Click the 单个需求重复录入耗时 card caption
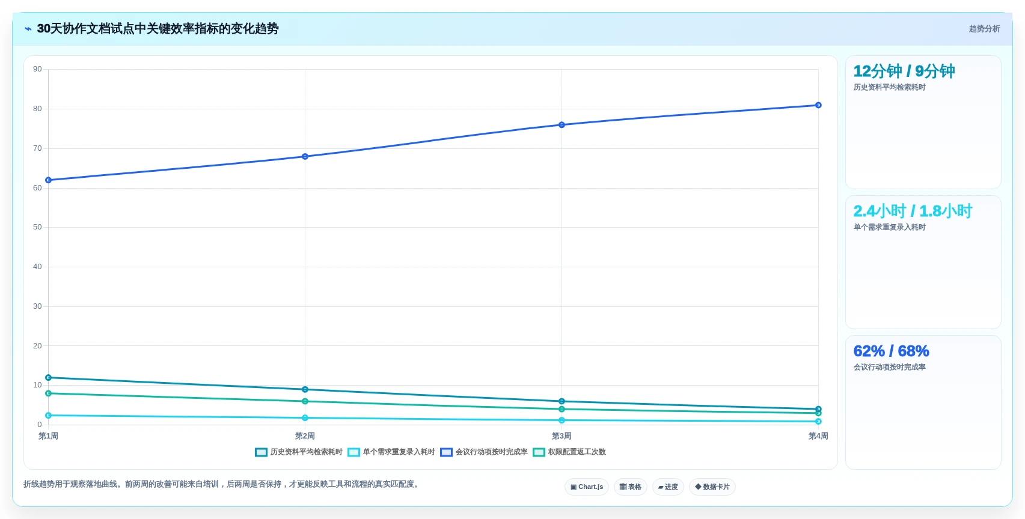This screenshot has height=519, width=1025. 889,228
